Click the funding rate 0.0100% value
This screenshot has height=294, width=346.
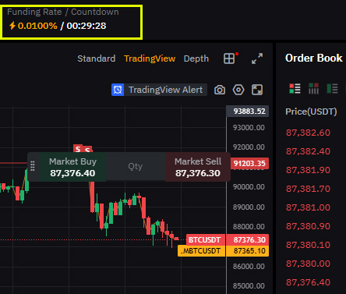pyautogui.click(x=37, y=26)
